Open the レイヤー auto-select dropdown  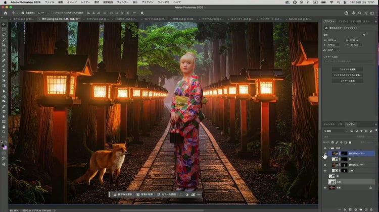pyautogui.click(x=42, y=13)
